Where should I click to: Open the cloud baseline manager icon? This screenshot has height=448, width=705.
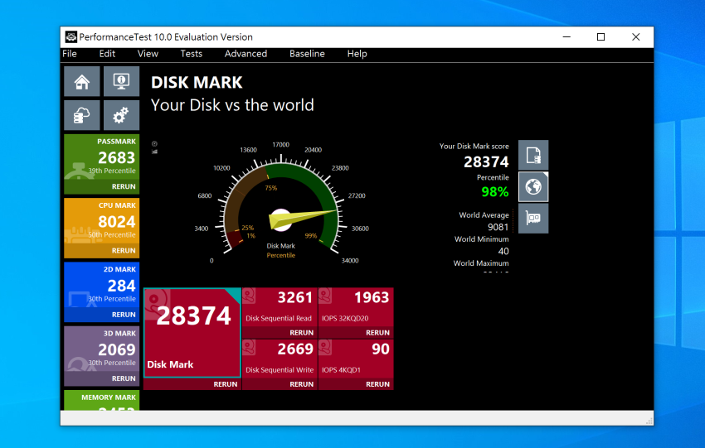pyautogui.click(x=82, y=115)
